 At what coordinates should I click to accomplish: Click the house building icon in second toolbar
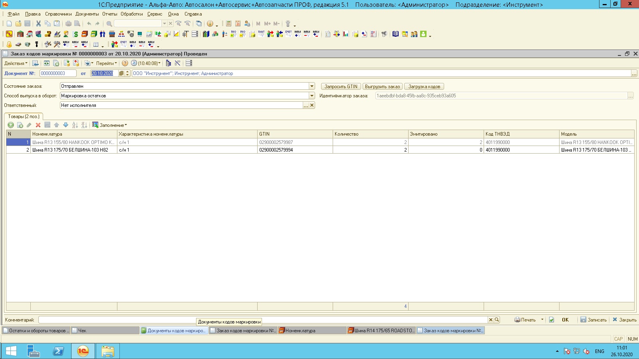pos(20,34)
